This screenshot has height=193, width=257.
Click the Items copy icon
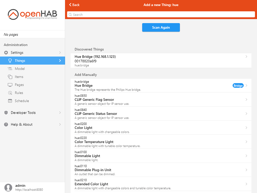tap(10, 77)
